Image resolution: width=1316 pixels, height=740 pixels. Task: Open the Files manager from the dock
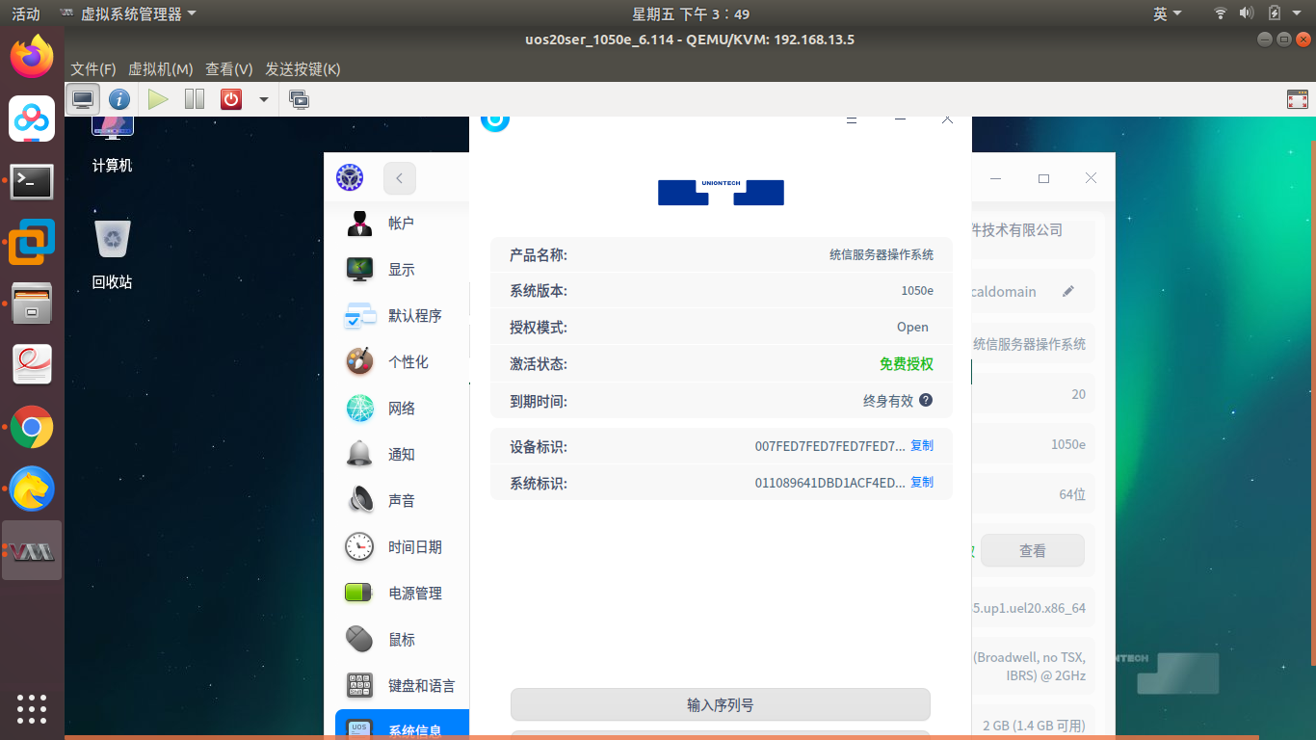click(x=32, y=304)
